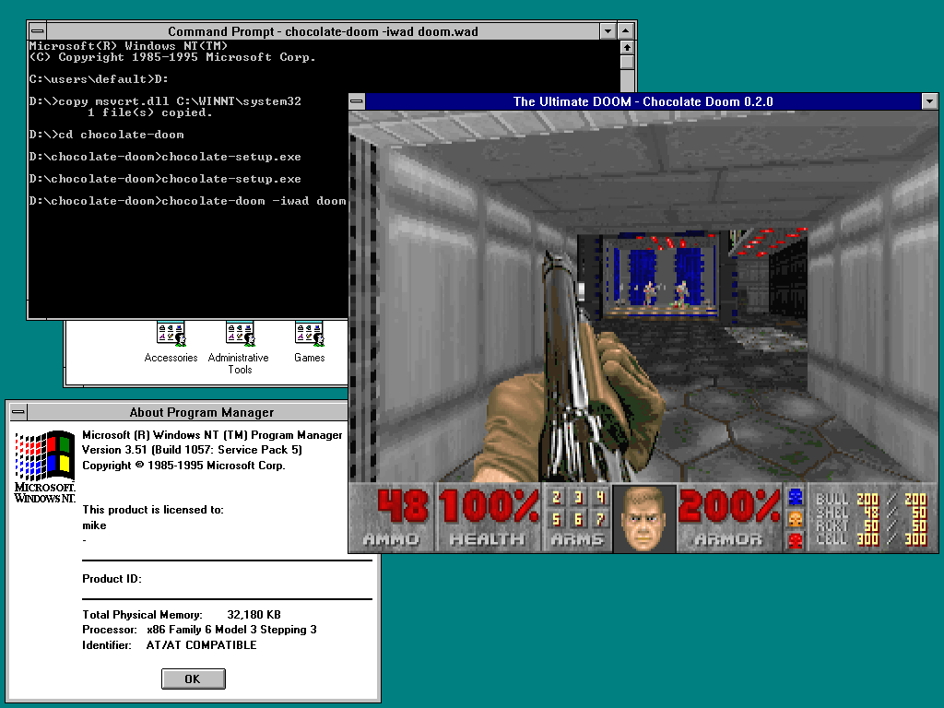The width and height of the screenshot is (944, 708).
Task: Open the Accessories program group icon
Action: [x=171, y=334]
